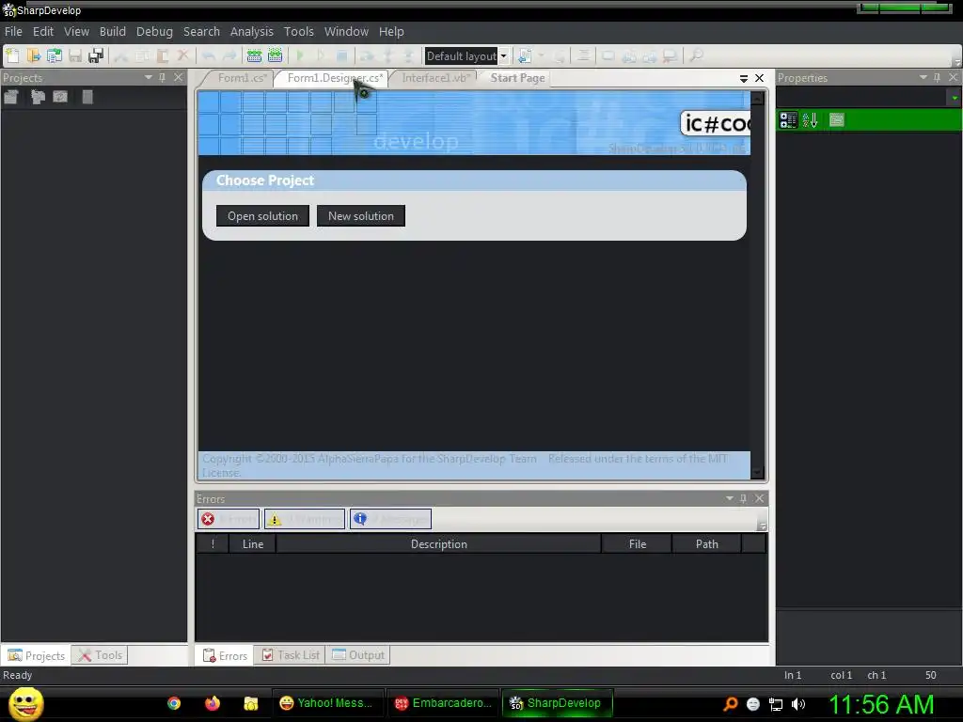Open Errors panel window position dropdown
Screen dimensions: 963x722
(x=729, y=498)
